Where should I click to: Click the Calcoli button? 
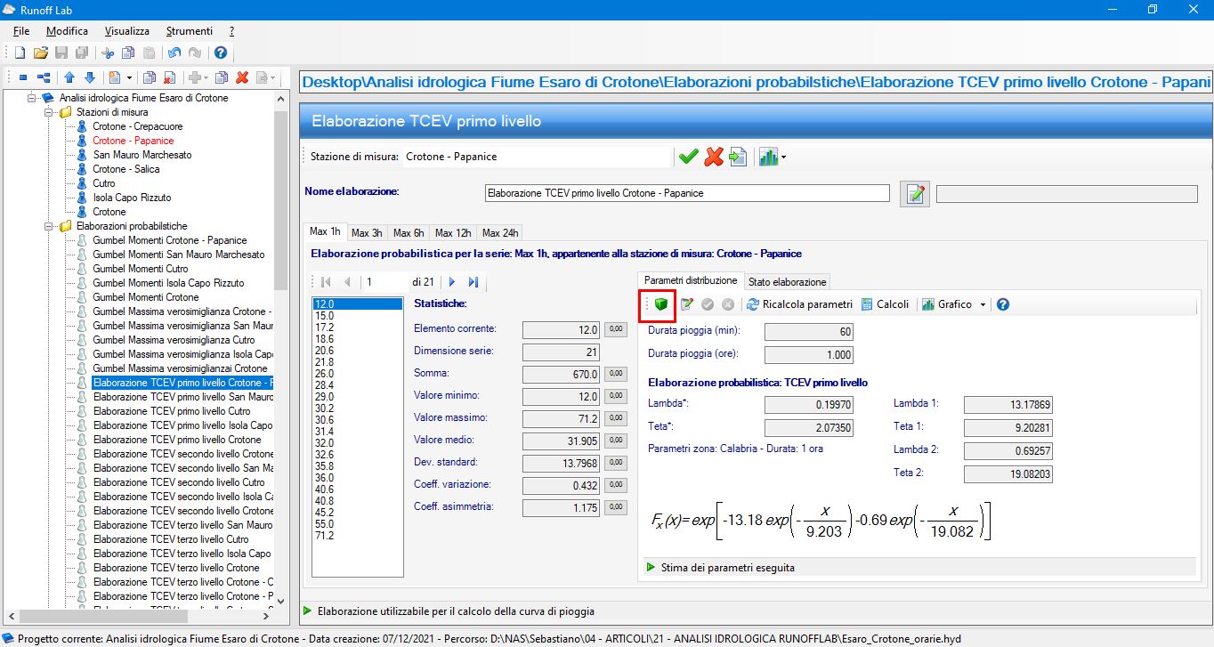coord(886,304)
